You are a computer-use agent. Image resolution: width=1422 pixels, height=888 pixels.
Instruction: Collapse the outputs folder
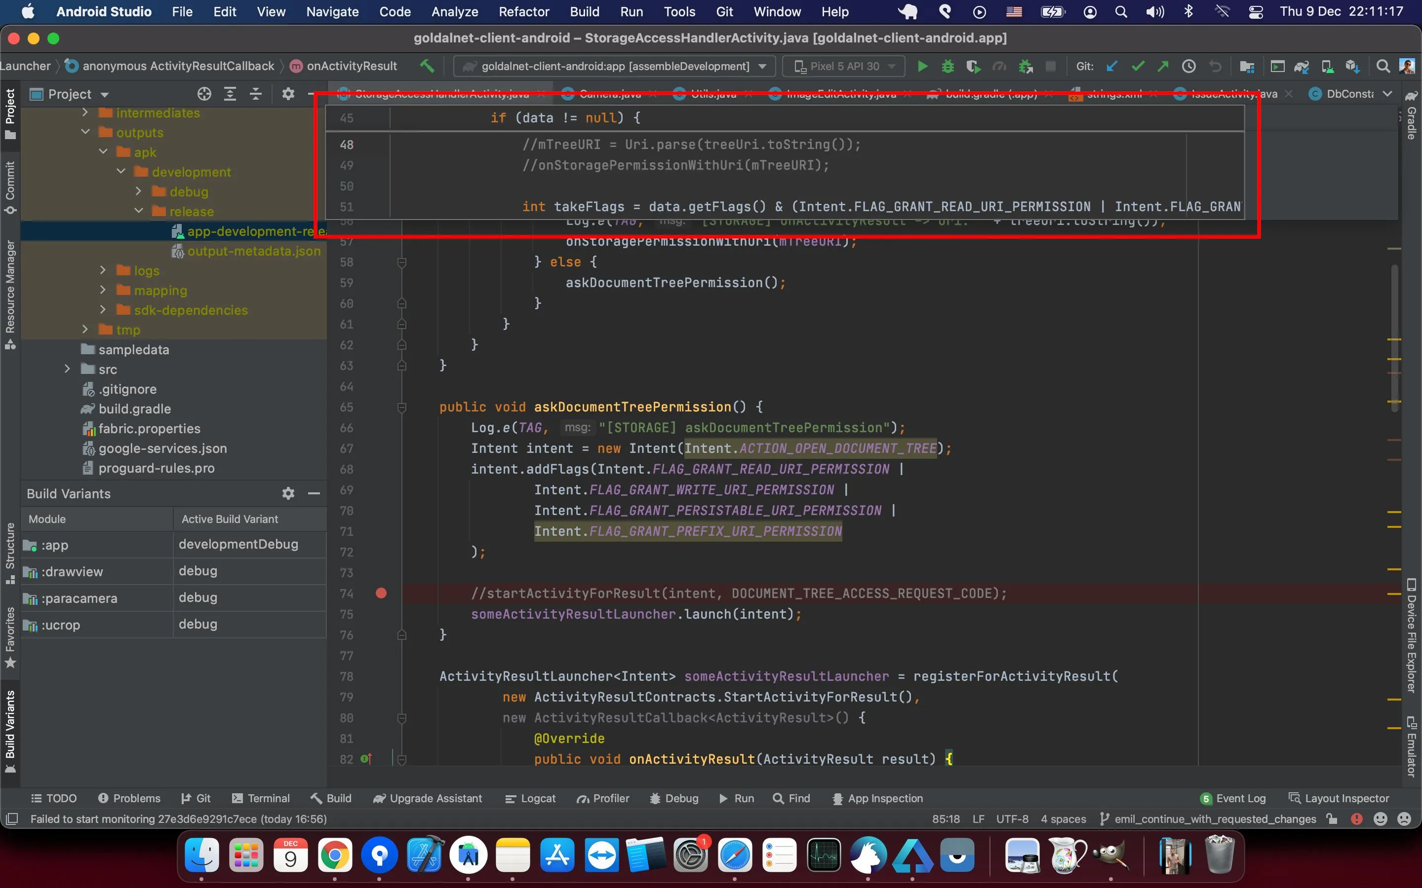(x=86, y=132)
